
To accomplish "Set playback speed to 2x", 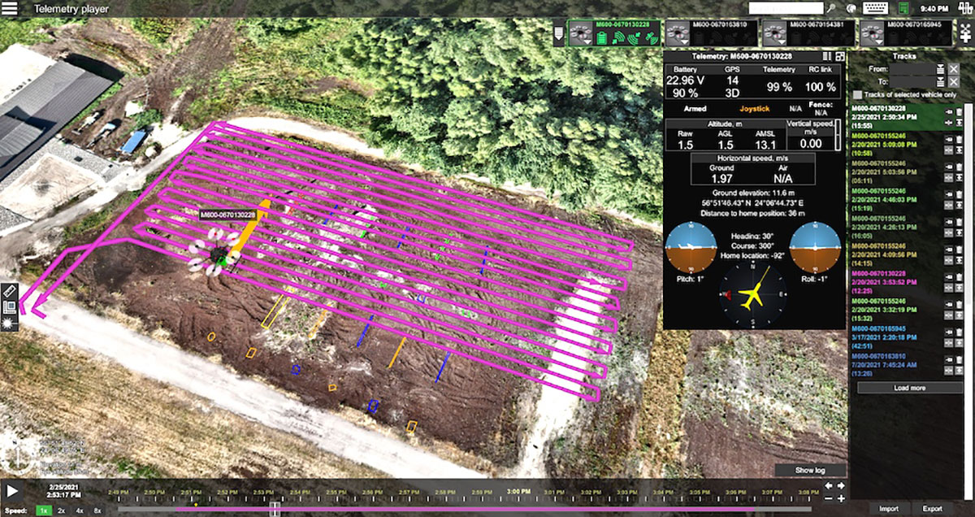I will [62, 510].
